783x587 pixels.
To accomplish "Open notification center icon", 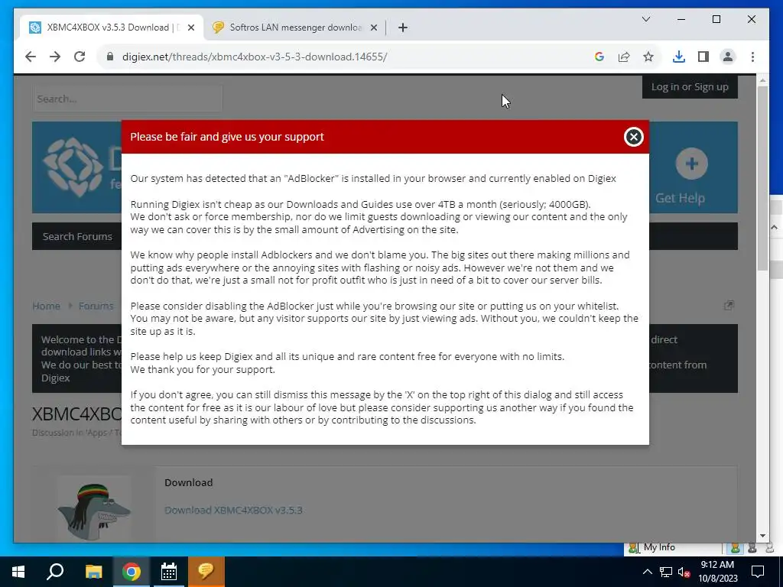I will 758,572.
